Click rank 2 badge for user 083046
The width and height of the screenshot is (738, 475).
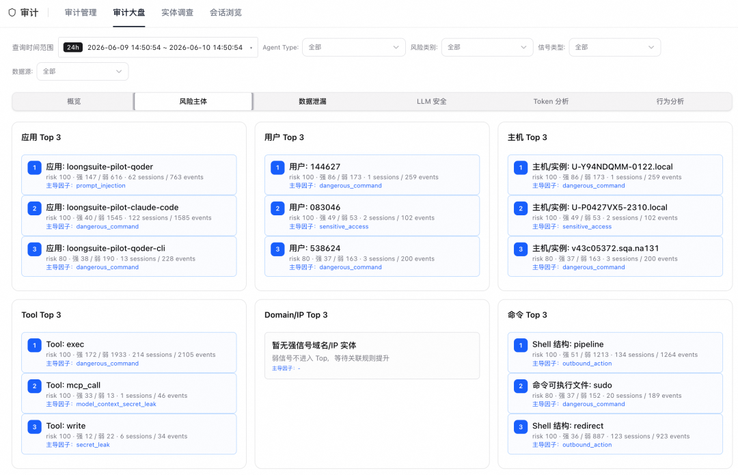pyautogui.click(x=277, y=208)
